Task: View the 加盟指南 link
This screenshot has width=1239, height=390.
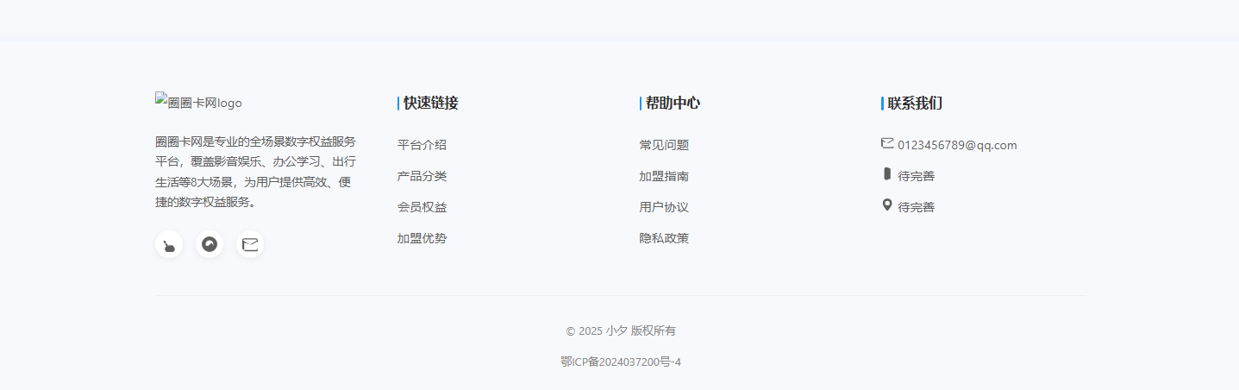Action: [664, 176]
